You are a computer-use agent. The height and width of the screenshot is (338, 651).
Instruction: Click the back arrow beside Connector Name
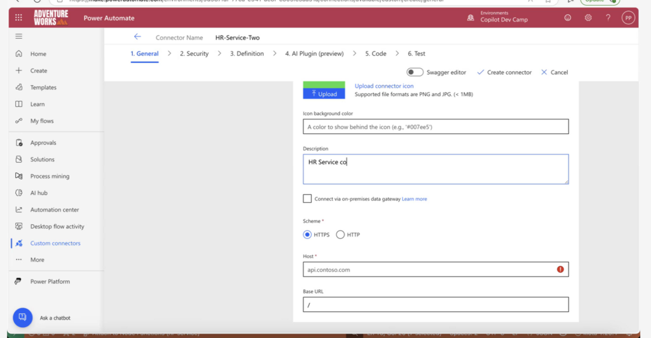137,37
